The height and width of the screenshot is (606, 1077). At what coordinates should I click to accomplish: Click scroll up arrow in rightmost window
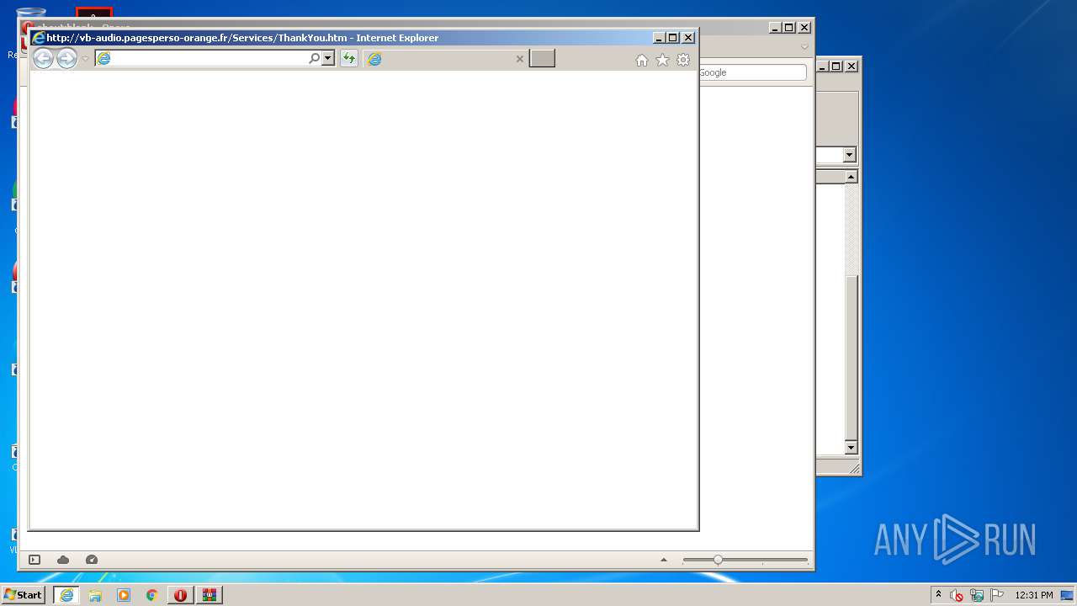(x=851, y=177)
